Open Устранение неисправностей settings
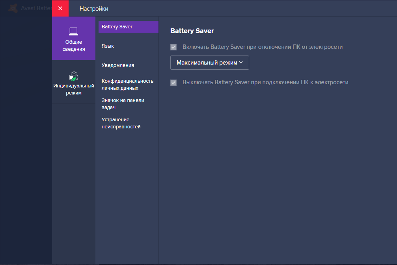This screenshot has width=397, height=265. pyautogui.click(x=129, y=123)
